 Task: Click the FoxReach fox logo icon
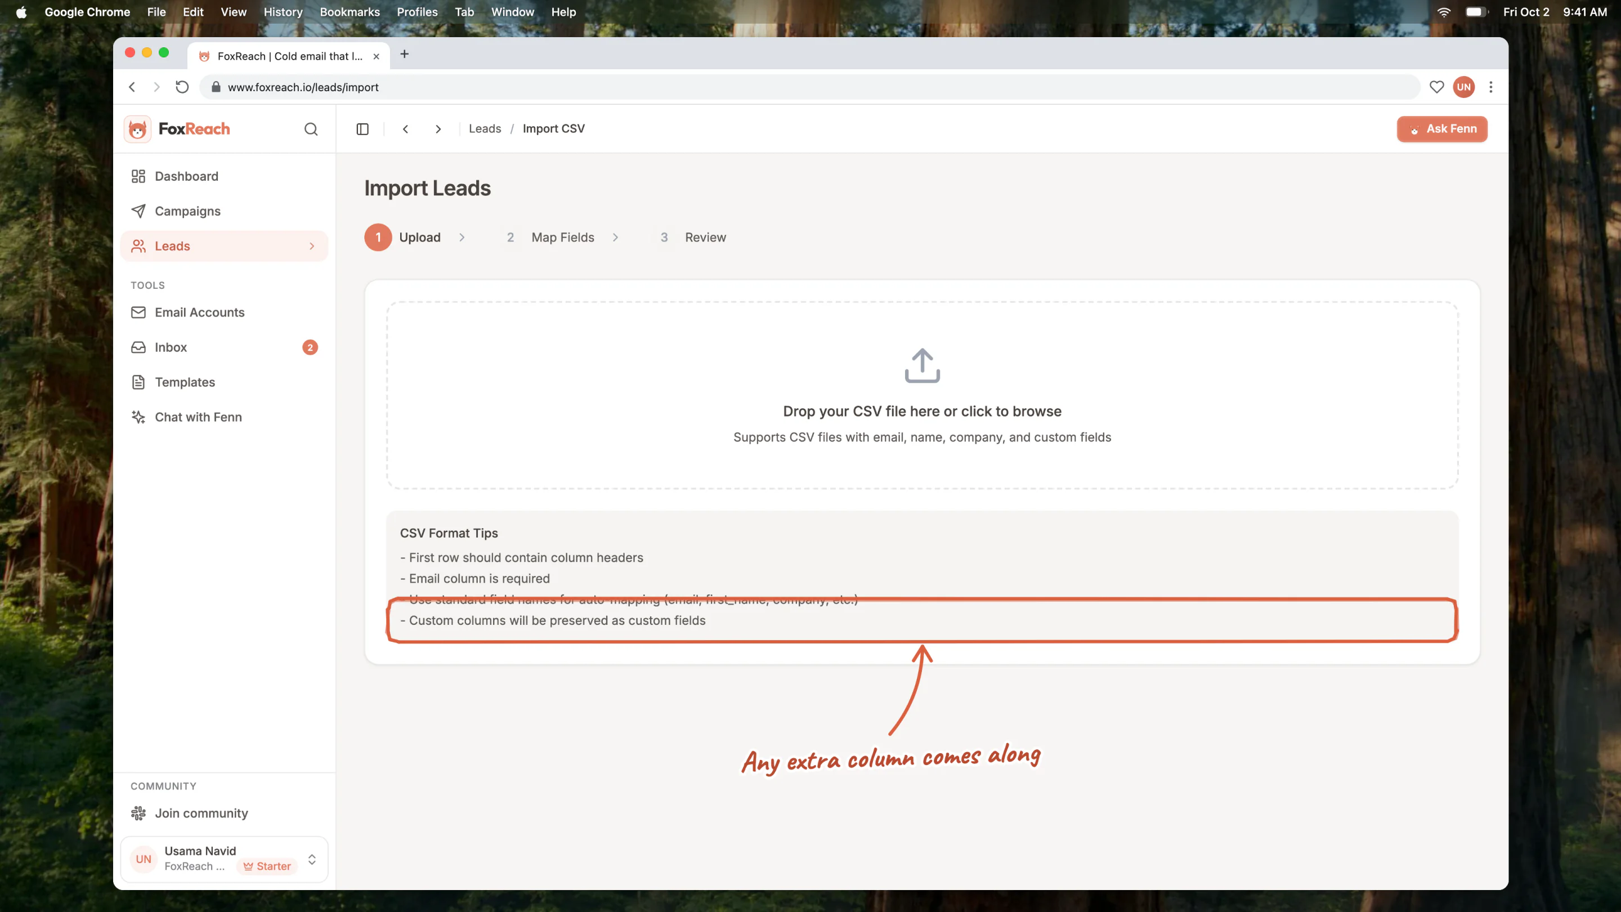137,129
